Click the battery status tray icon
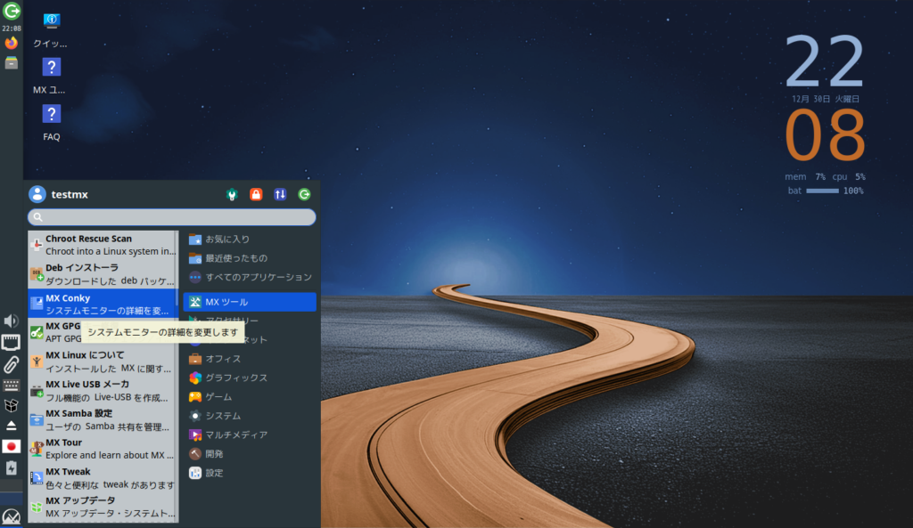This screenshot has height=528, width=913. [11, 467]
